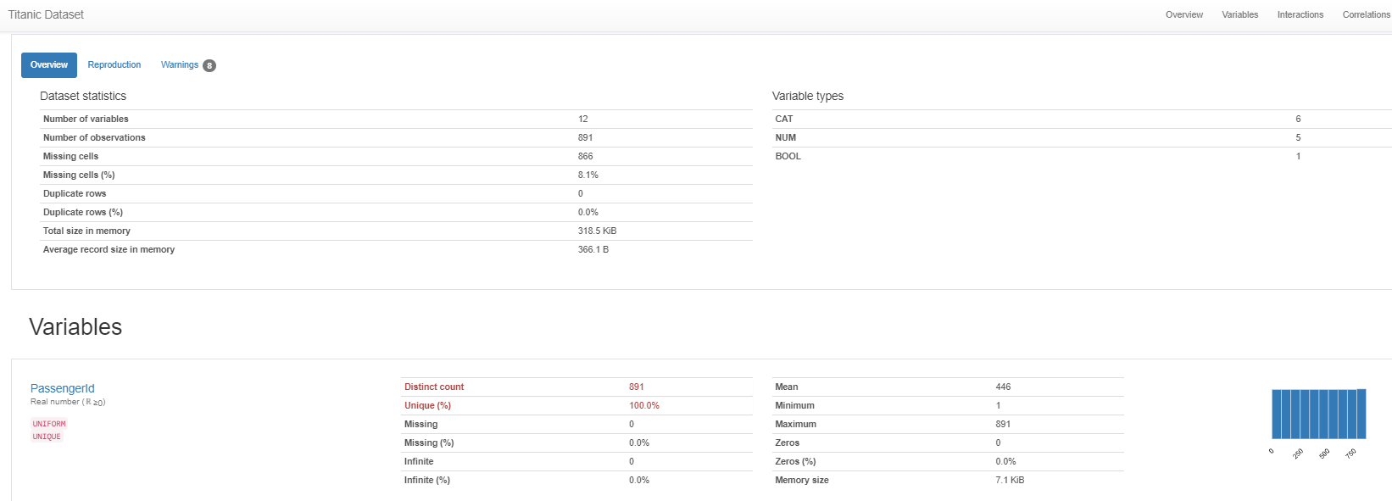
Task: Click the UNIQUE tag
Action: pos(47,437)
